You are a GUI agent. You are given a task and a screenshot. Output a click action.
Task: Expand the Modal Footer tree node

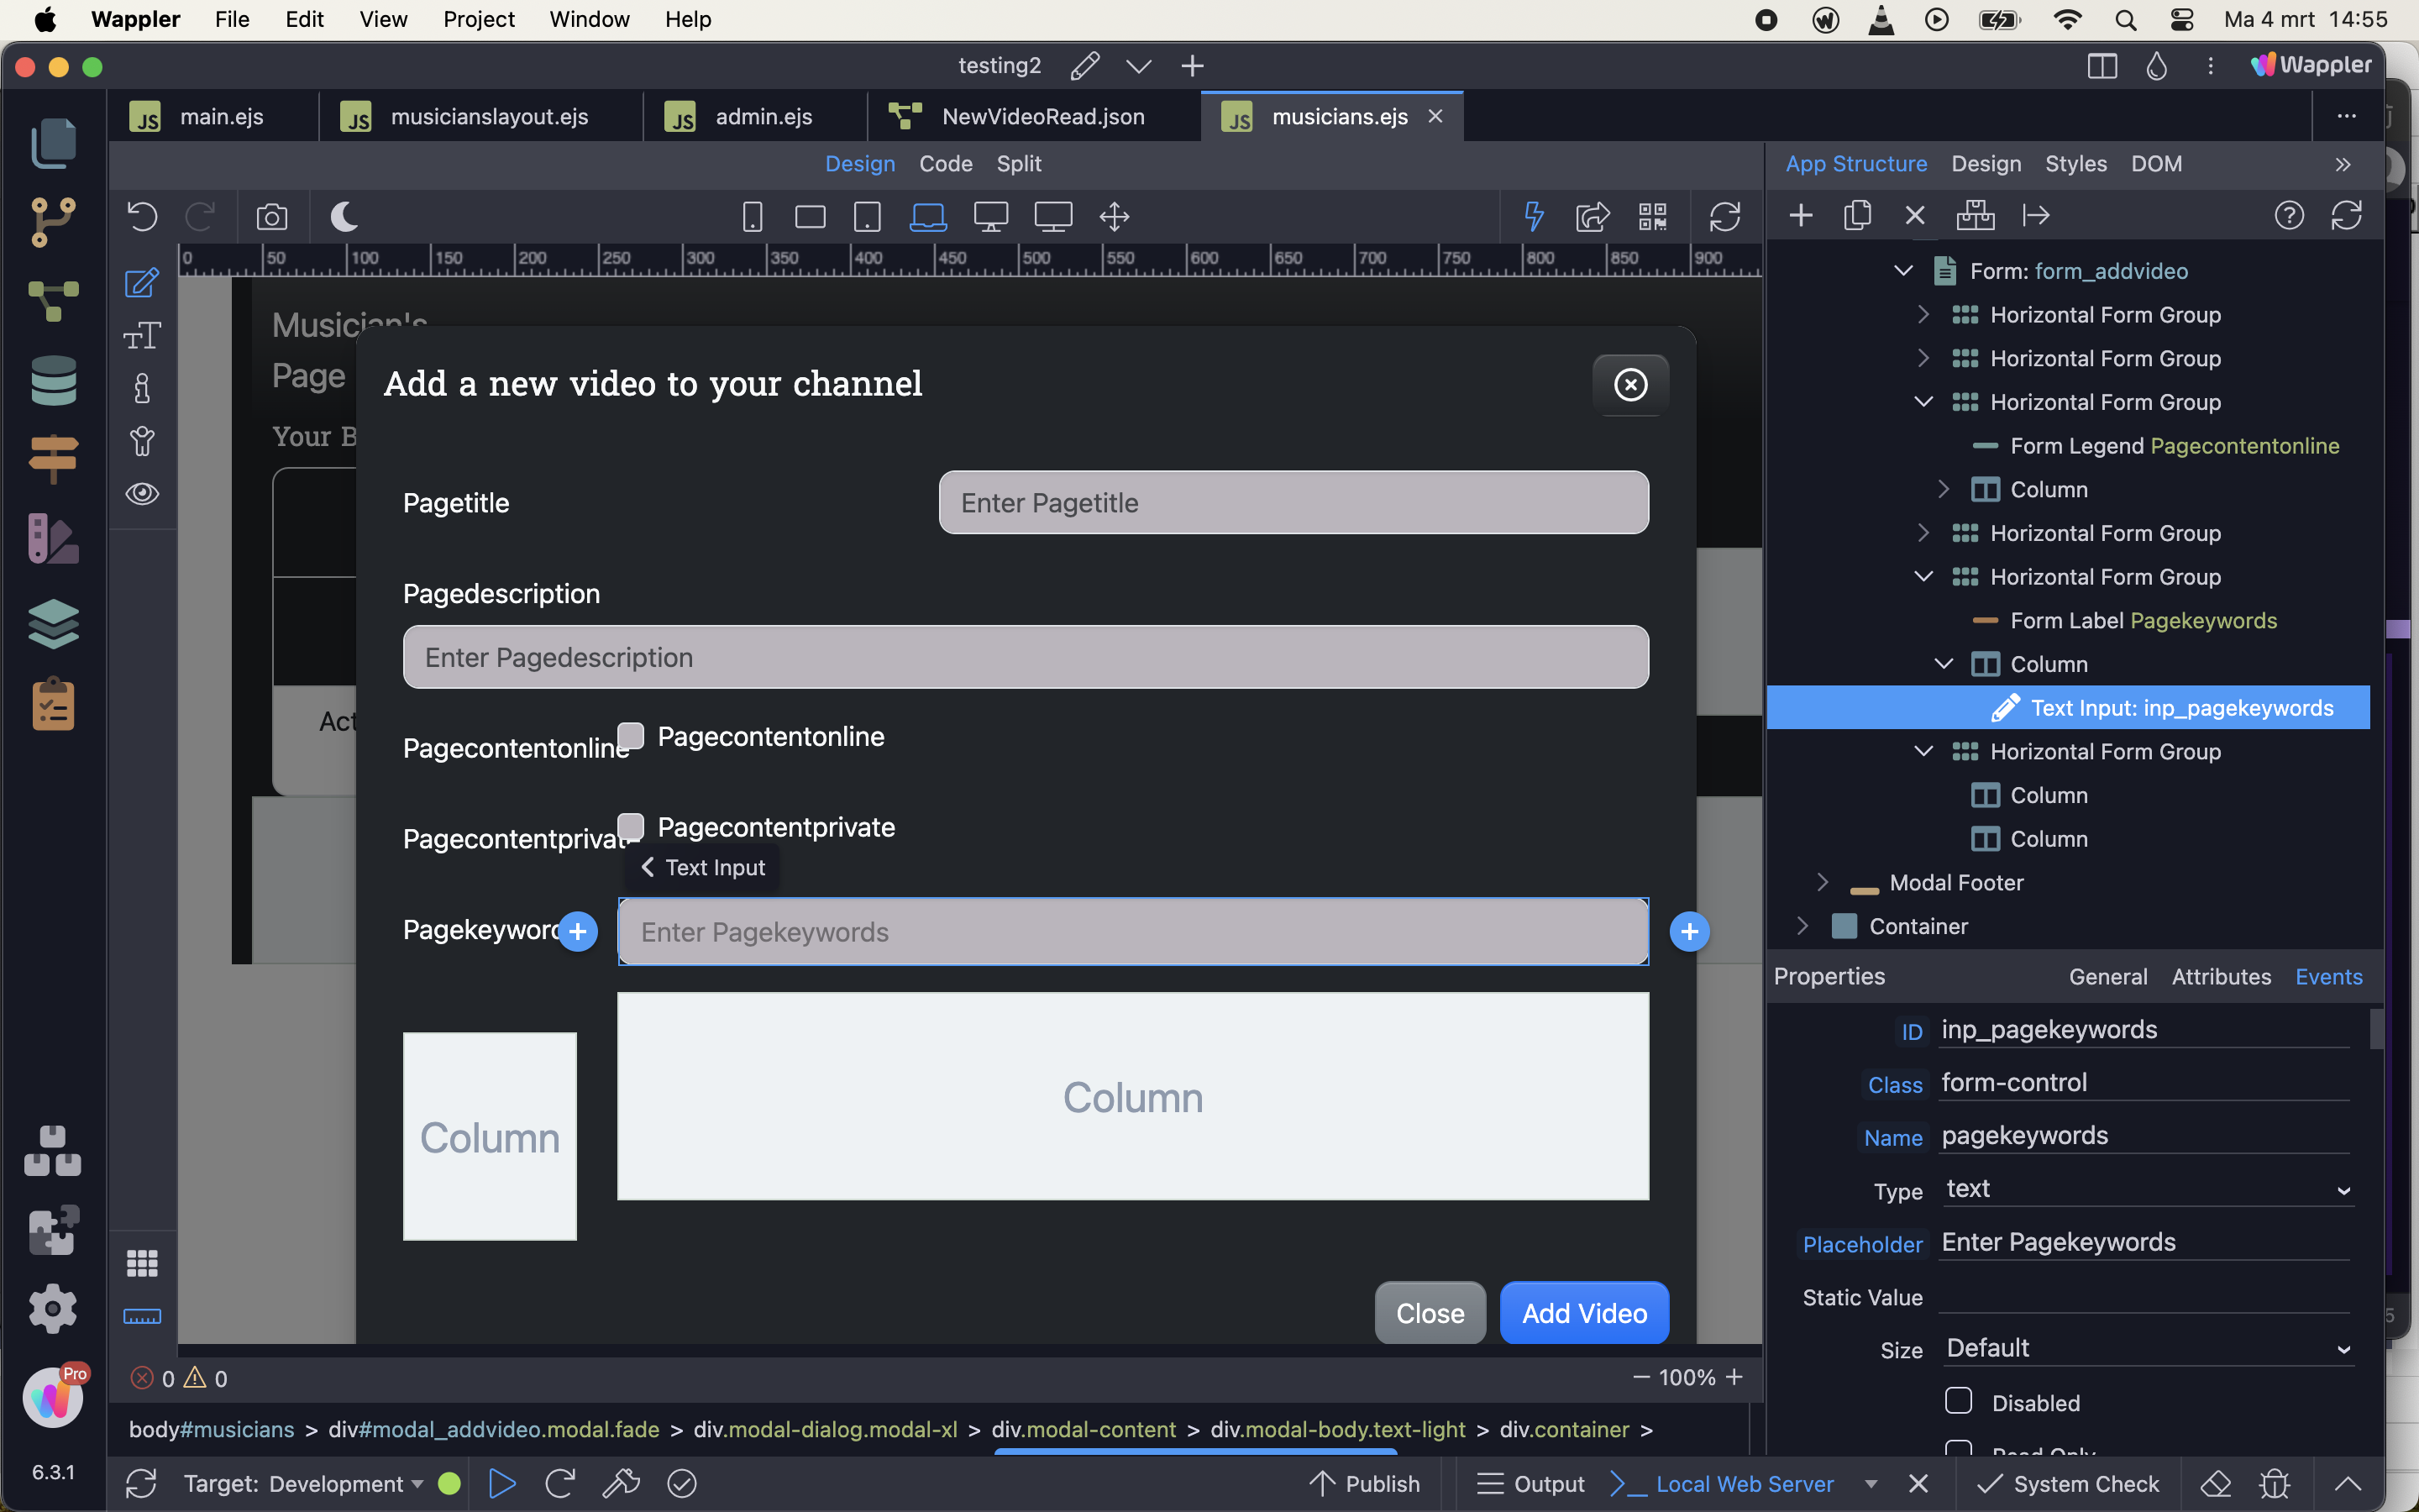[x=1823, y=882]
